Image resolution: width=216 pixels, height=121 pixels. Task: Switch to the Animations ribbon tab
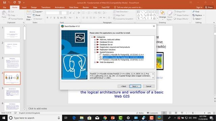(60, 7)
